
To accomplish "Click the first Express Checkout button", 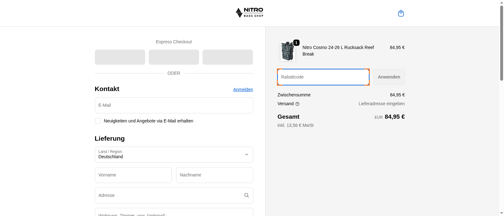I will click(120, 57).
